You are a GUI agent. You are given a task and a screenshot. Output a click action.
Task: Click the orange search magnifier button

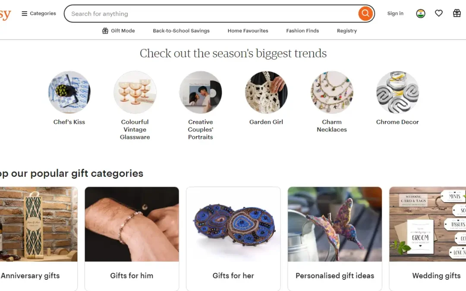point(365,13)
